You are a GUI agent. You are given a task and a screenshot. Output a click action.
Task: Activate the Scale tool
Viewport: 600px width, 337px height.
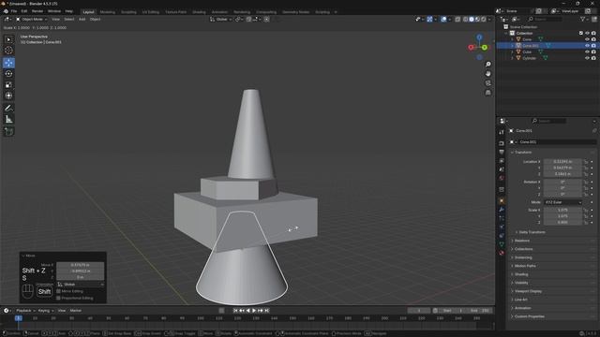click(x=8, y=85)
